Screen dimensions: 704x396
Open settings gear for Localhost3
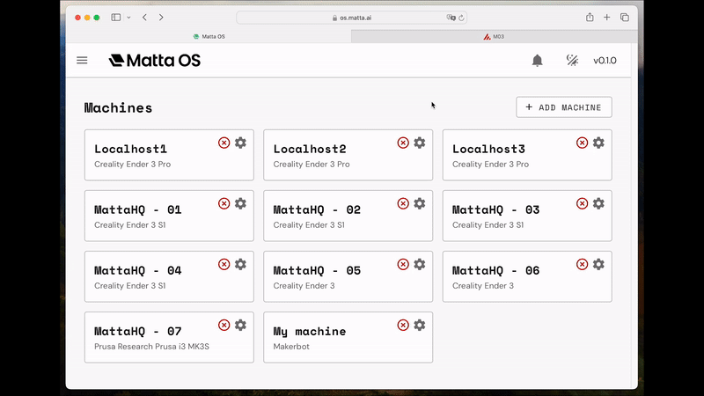click(598, 143)
